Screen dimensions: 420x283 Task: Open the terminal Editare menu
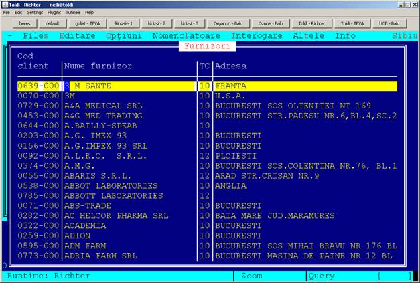[x=78, y=36]
